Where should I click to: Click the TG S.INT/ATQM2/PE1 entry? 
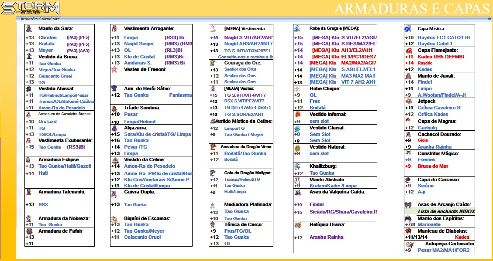(x=248, y=51)
